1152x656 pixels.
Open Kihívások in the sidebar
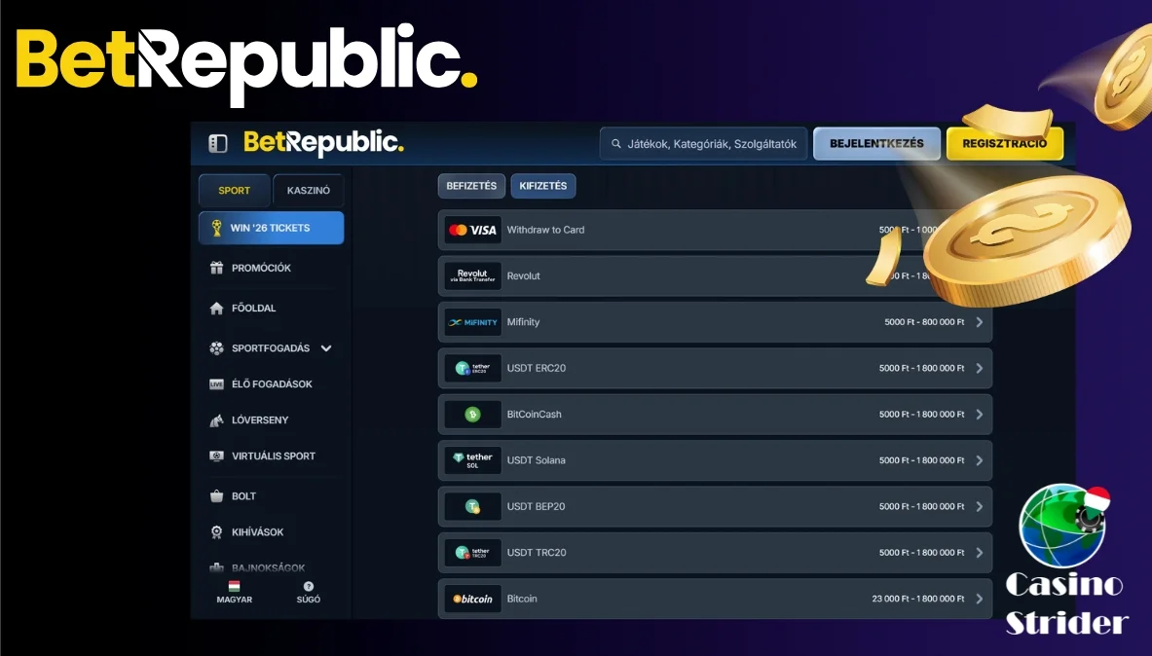[x=257, y=532]
